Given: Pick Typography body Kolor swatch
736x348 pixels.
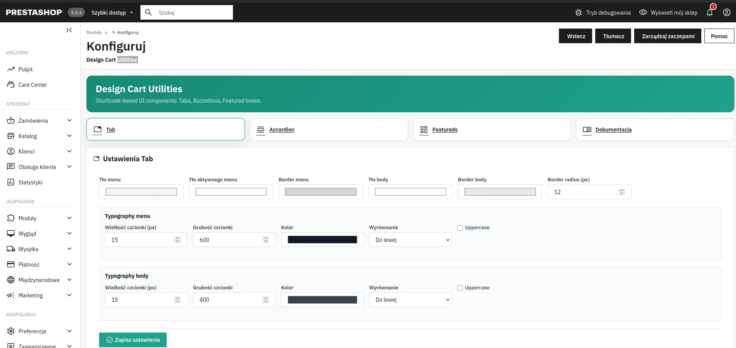Looking at the screenshot, I should (322, 300).
